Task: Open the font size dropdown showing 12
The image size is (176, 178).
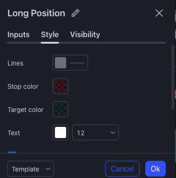Action: pos(95,132)
